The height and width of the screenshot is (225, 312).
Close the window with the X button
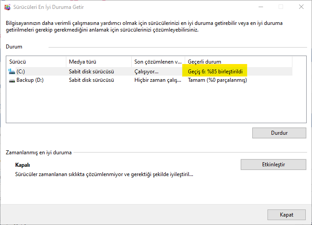tap(301, 7)
